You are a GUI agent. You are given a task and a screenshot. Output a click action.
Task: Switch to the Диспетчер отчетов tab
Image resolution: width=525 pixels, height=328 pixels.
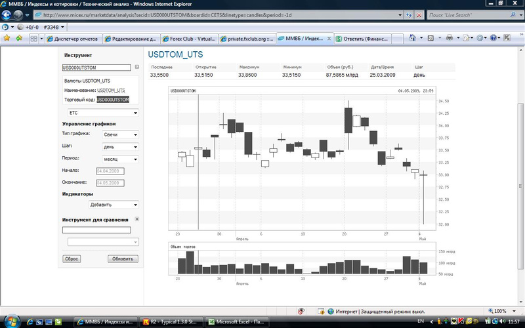[75, 39]
